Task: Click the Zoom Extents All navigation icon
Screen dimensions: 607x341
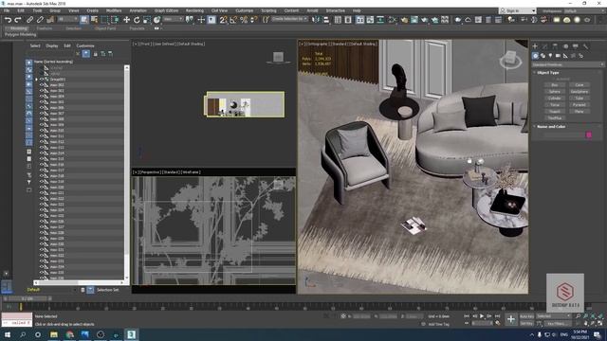Action: point(599,316)
